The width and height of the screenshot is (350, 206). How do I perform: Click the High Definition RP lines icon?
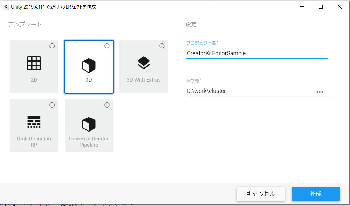tap(34, 122)
